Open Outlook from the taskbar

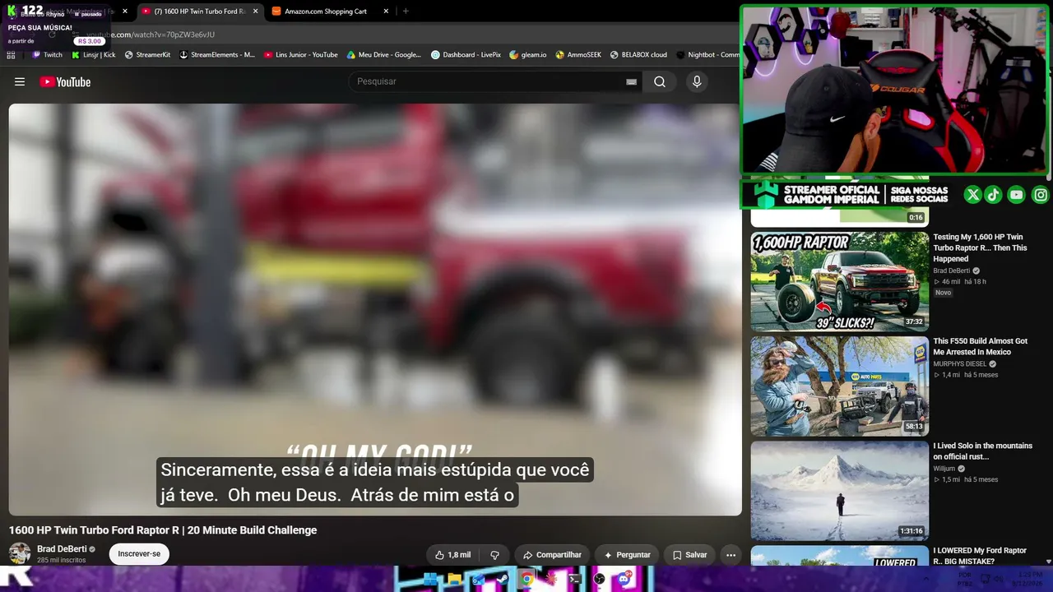click(478, 579)
